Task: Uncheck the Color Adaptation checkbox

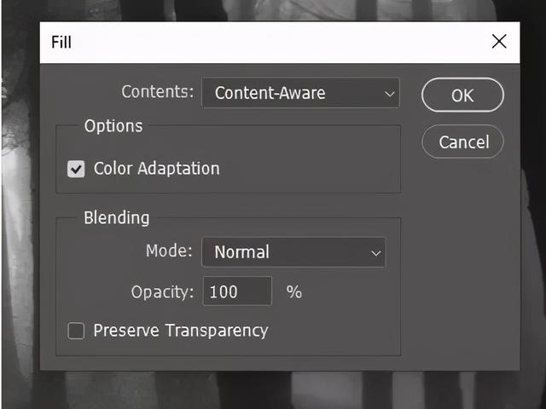Action: click(76, 169)
